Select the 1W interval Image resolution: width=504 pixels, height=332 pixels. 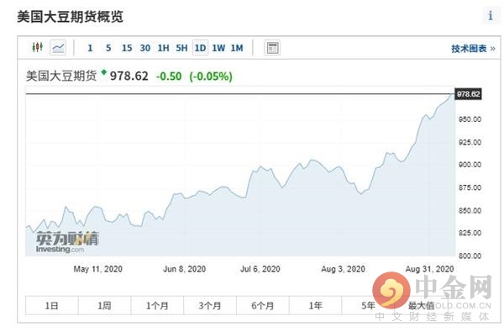coord(218,48)
